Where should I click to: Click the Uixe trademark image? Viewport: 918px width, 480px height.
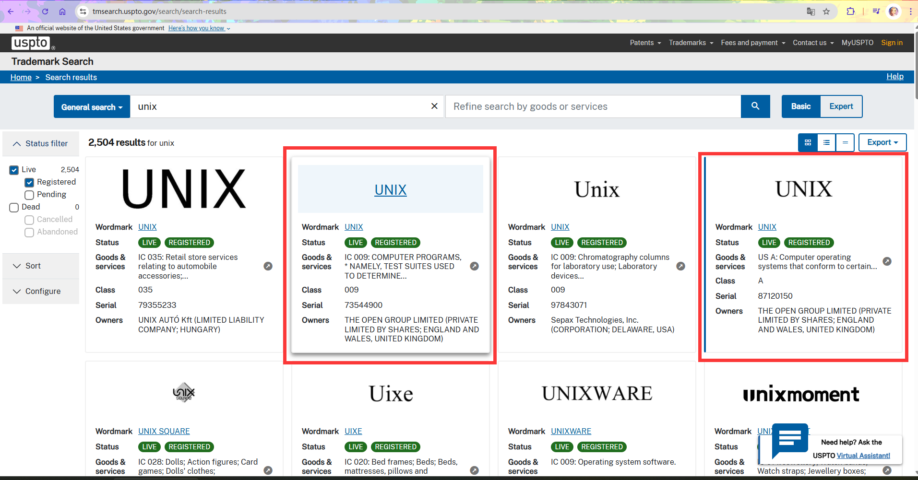[391, 394]
